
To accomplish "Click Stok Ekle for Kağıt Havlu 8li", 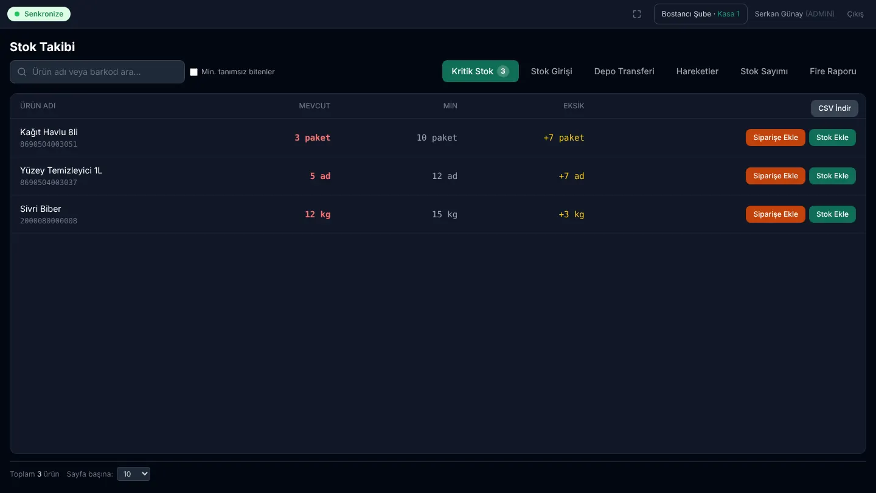I will click(x=832, y=138).
